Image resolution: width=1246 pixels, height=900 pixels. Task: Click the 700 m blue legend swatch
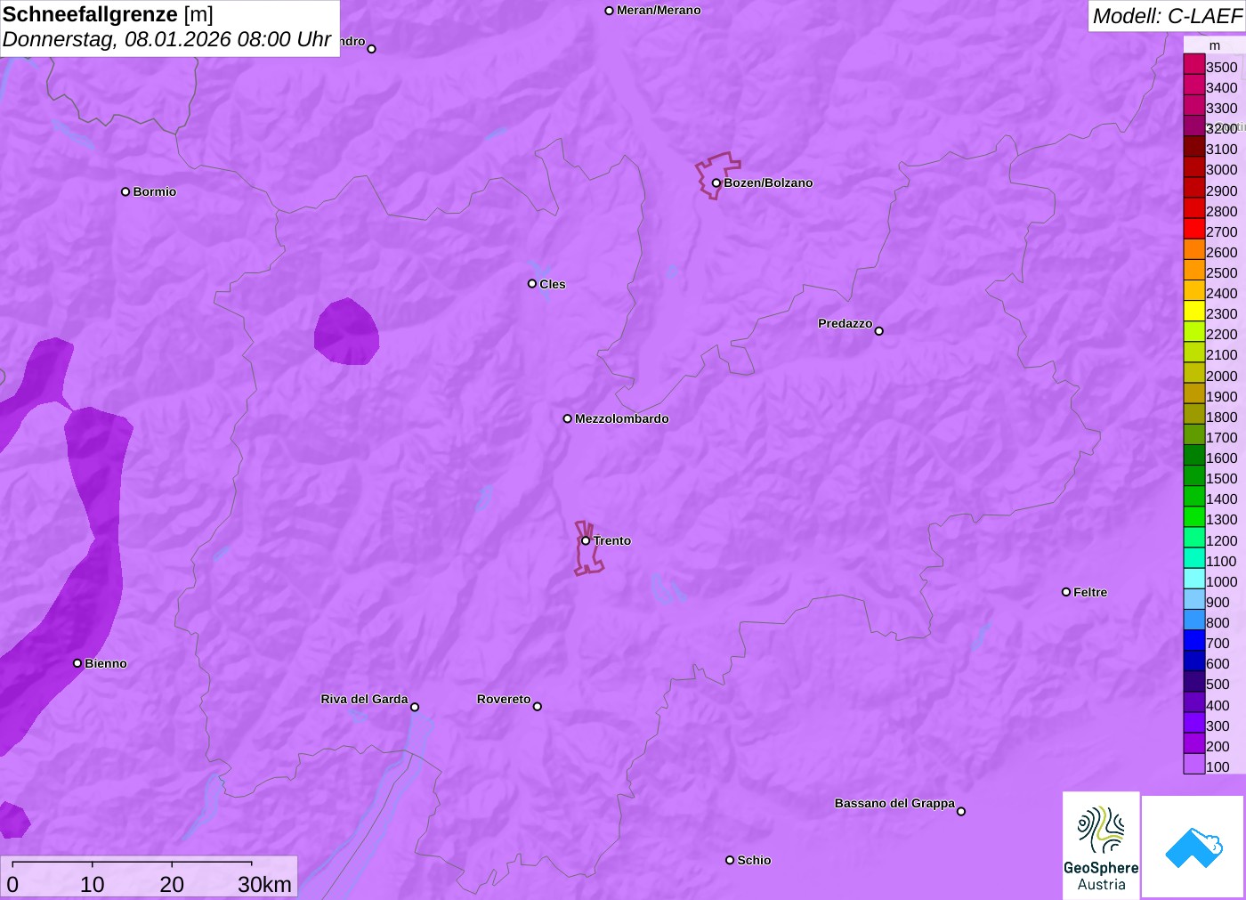coord(1193,640)
